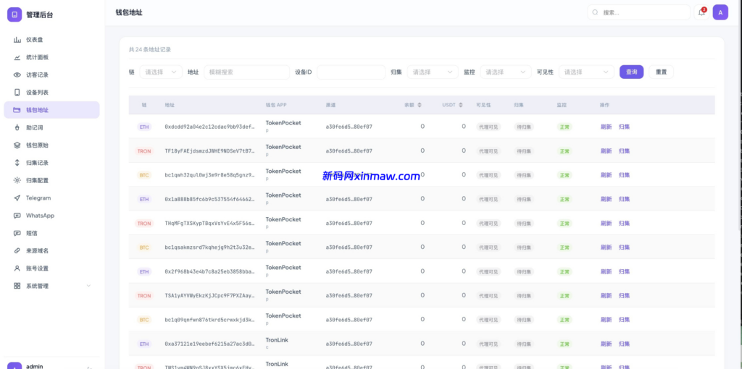Sort by 余额 column arrows
Image resolution: width=742 pixels, height=369 pixels.
(420, 105)
